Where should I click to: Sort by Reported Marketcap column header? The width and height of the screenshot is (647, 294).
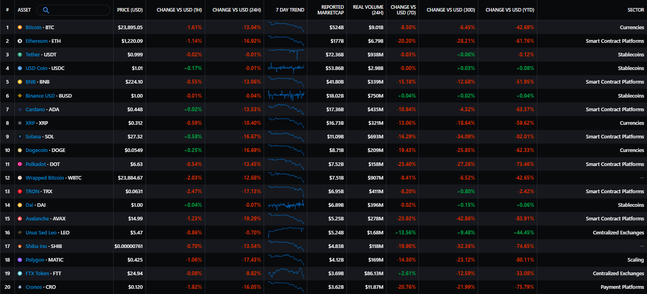[x=331, y=10]
